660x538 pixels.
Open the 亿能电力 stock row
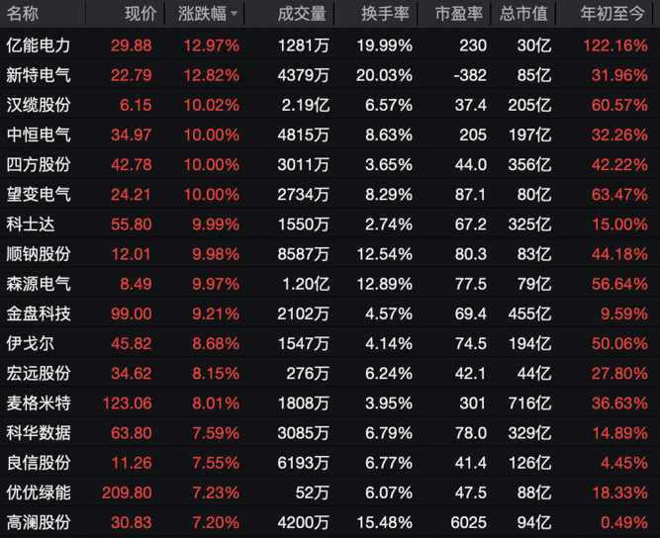38,45
